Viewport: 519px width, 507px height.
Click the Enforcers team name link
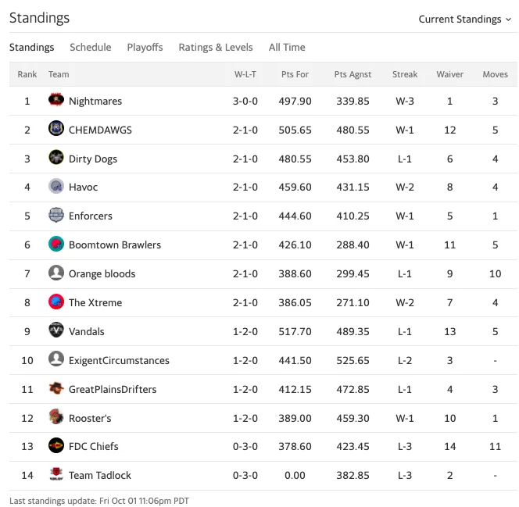91,216
